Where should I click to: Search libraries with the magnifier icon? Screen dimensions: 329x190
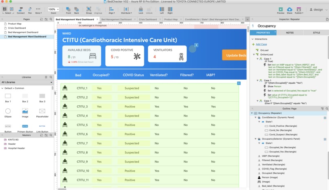(x=51, y=77)
